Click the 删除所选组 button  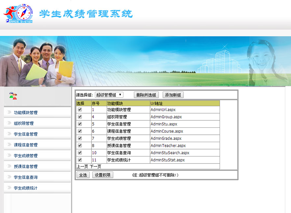pyautogui.click(x=146, y=95)
